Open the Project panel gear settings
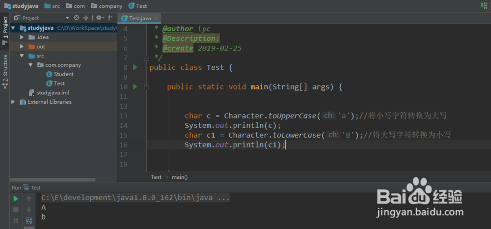The image size is (491, 229). tap(100, 18)
